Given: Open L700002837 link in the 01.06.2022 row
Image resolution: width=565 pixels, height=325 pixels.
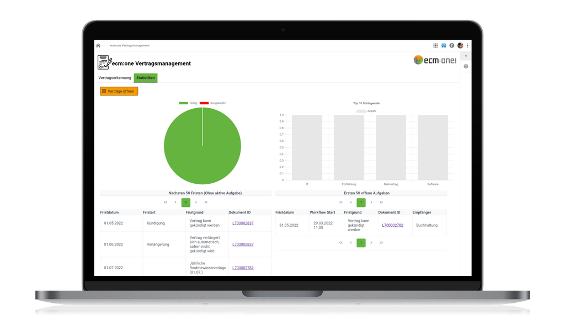Looking at the screenshot, I should pyautogui.click(x=243, y=244).
